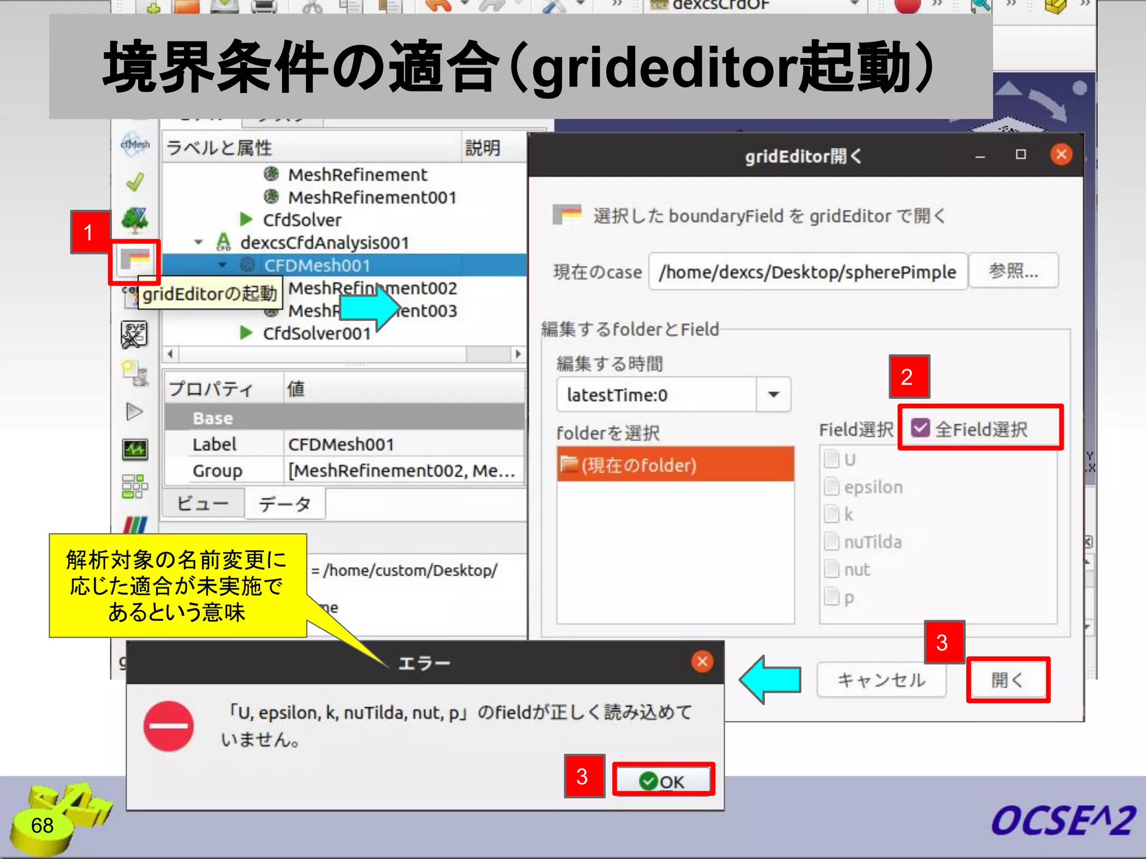Click the green arrow icon beside CfdSolver001

[x=246, y=333]
